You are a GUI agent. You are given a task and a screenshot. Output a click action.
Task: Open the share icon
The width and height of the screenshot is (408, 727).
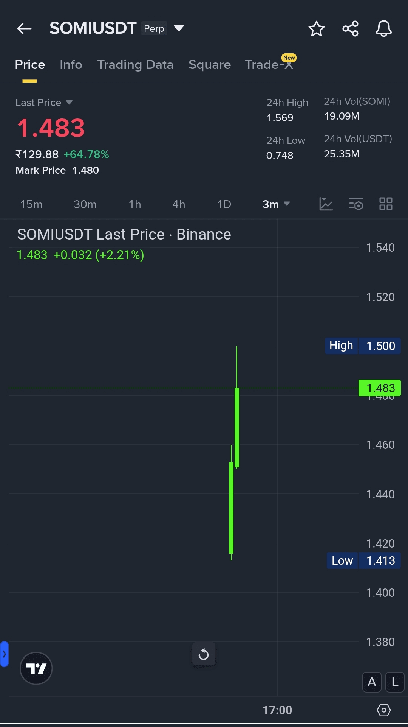[350, 29]
